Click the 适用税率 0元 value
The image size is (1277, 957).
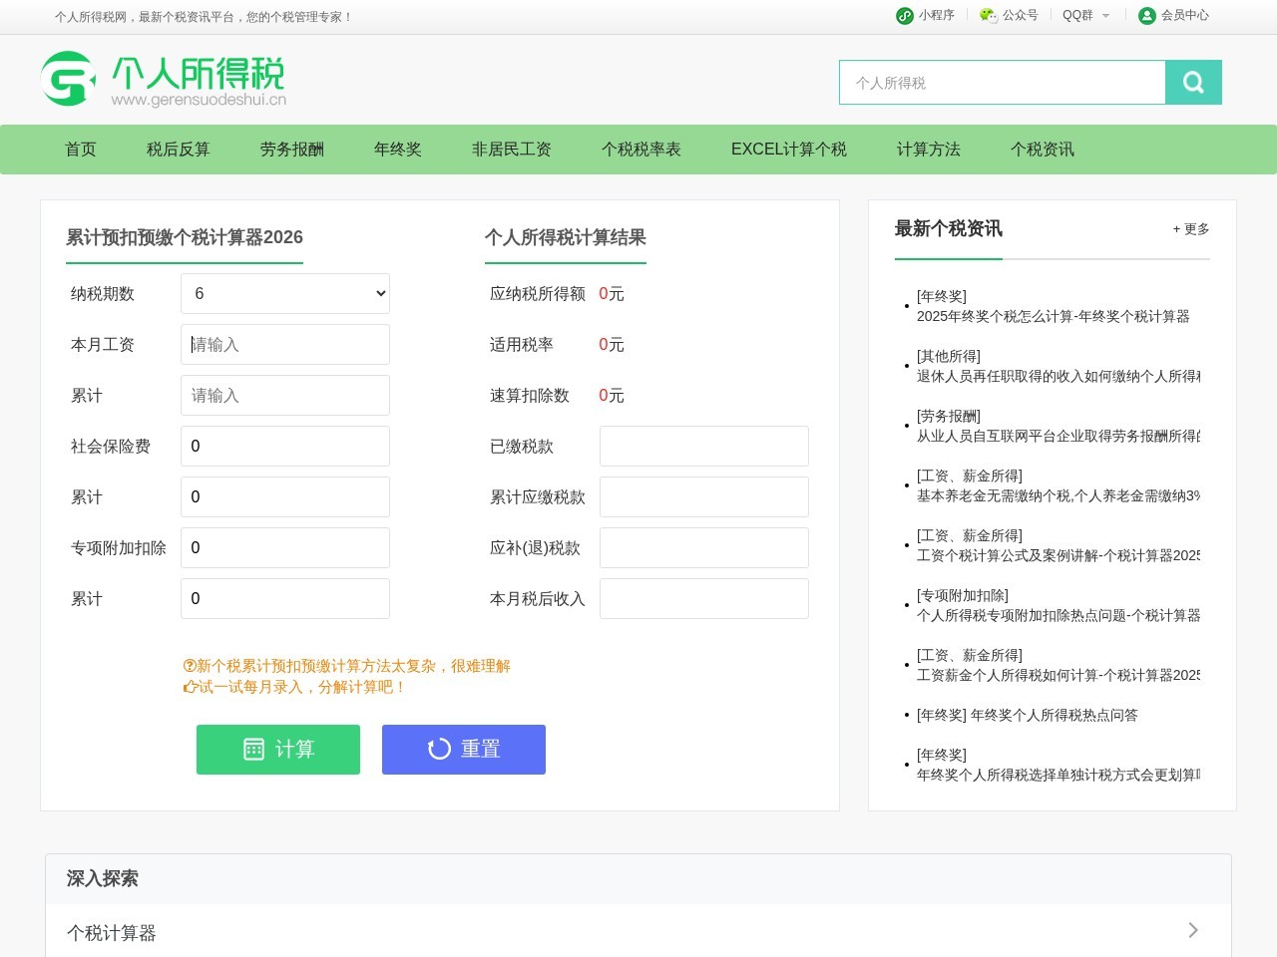click(612, 345)
